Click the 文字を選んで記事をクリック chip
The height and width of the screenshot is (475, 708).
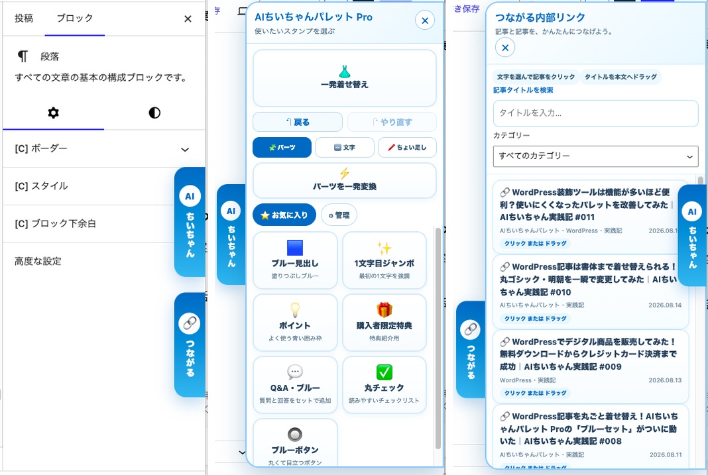536,77
